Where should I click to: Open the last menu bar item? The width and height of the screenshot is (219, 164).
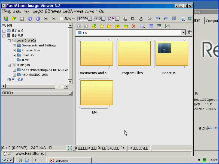coord(100,11)
